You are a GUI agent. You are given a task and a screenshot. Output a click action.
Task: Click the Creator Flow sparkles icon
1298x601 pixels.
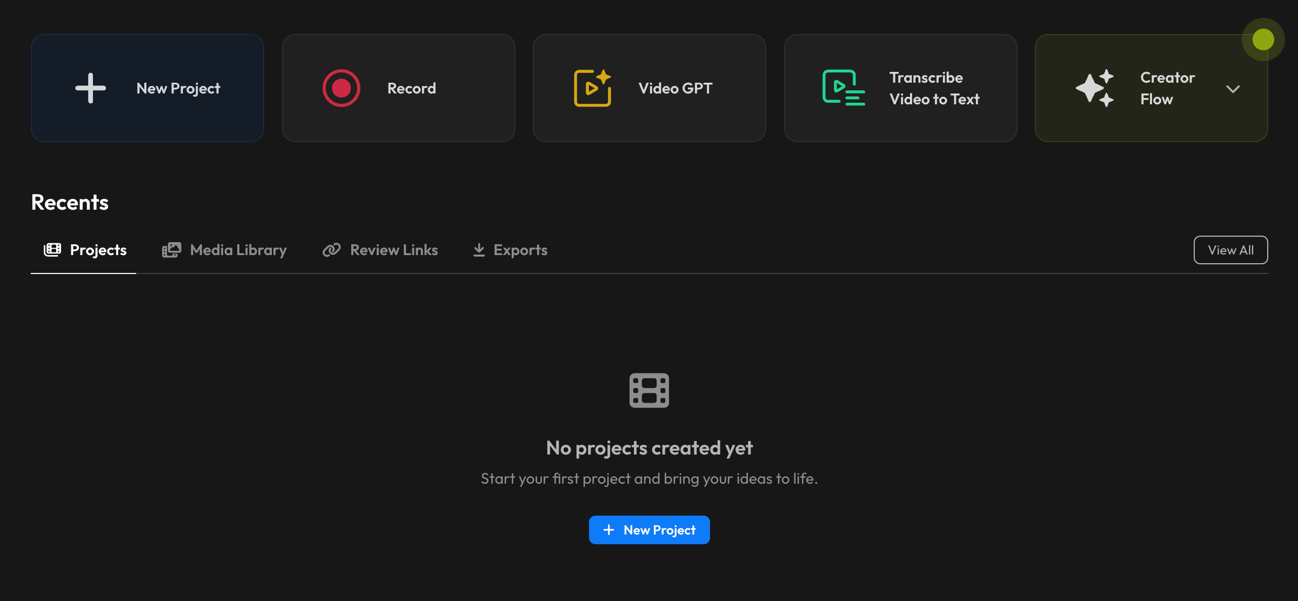coord(1095,88)
